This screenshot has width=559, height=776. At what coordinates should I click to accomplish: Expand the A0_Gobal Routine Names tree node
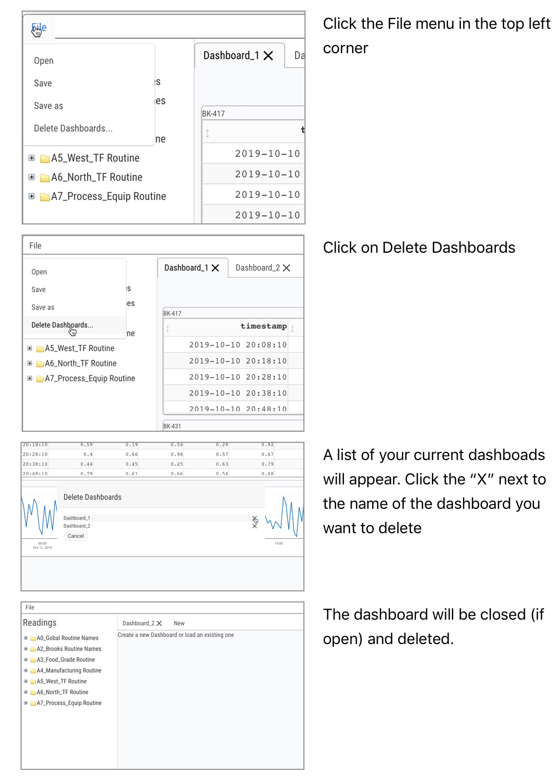pyautogui.click(x=26, y=638)
